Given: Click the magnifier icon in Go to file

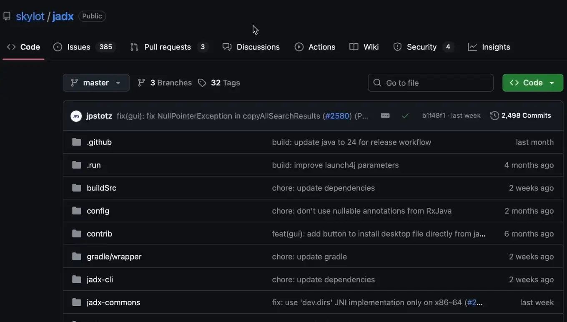Looking at the screenshot, I should click(x=377, y=83).
